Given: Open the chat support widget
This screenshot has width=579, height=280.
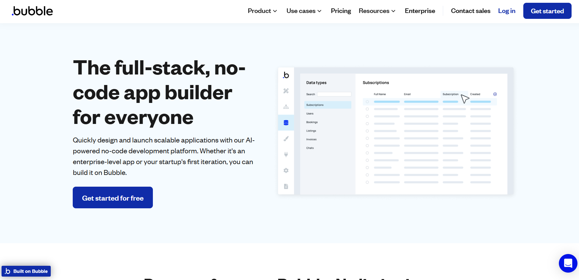Looking at the screenshot, I should (x=568, y=263).
